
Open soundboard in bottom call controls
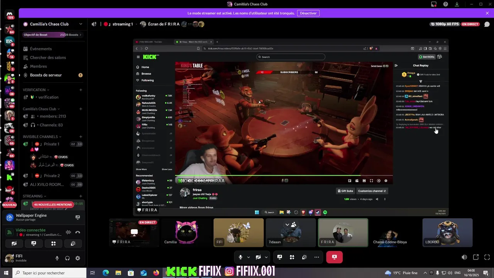(305, 257)
